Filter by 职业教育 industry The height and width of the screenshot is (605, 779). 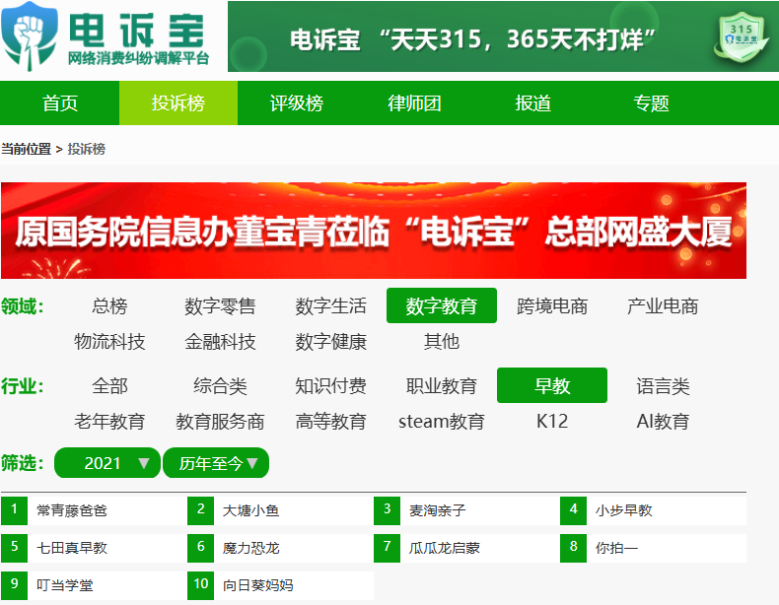pos(442,385)
